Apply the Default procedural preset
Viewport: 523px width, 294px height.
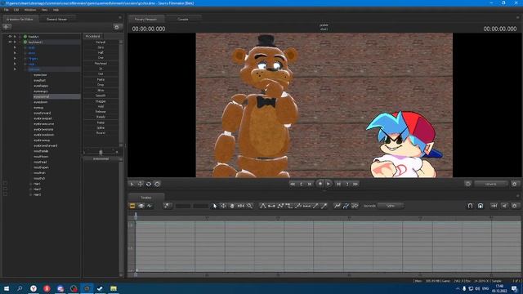click(101, 42)
